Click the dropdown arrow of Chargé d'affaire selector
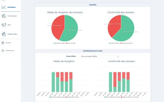Image resolution: width=164 pixels, height=102 pixels. coord(118,56)
